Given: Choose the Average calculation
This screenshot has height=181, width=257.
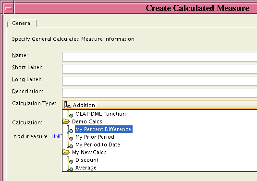Looking at the screenshot, I should (x=86, y=168).
